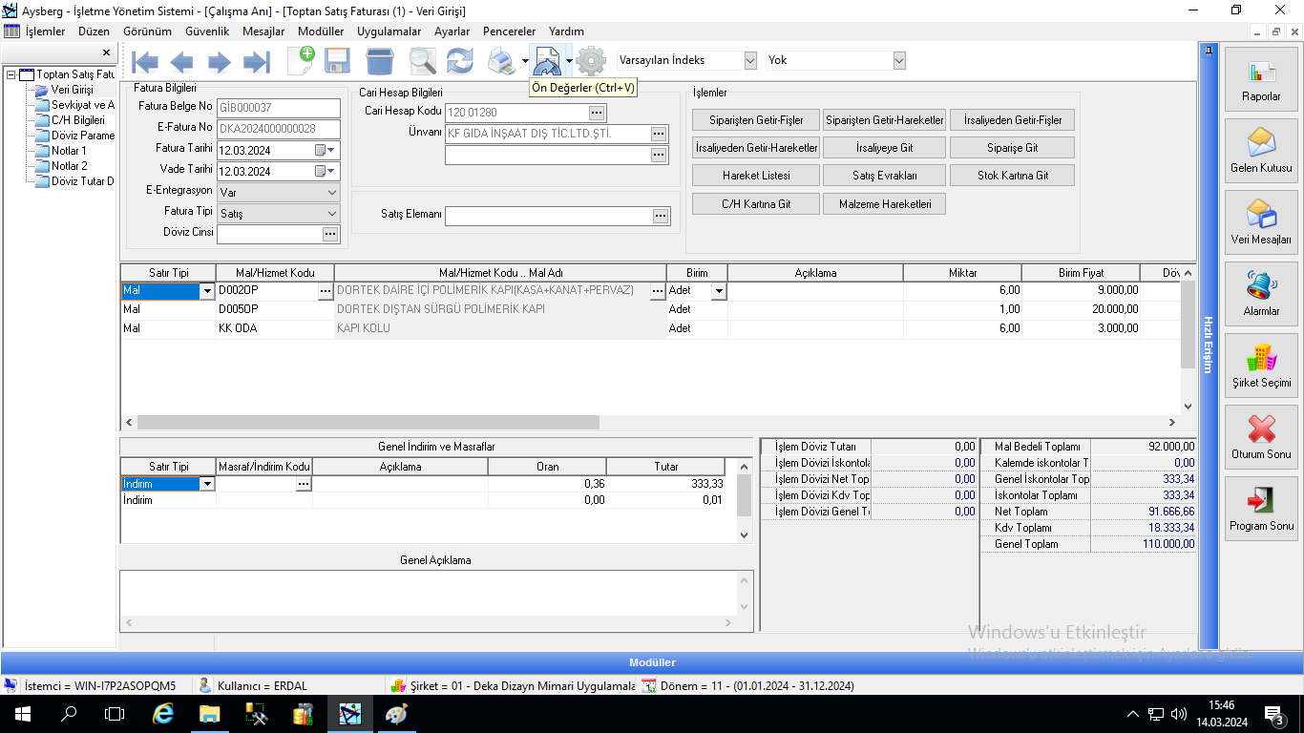Open Gelen Kutusu in the sidebar
This screenshot has width=1304, height=733.
[x=1261, y=151]
